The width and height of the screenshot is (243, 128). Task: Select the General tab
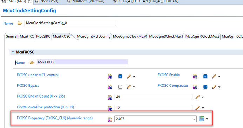12,36
